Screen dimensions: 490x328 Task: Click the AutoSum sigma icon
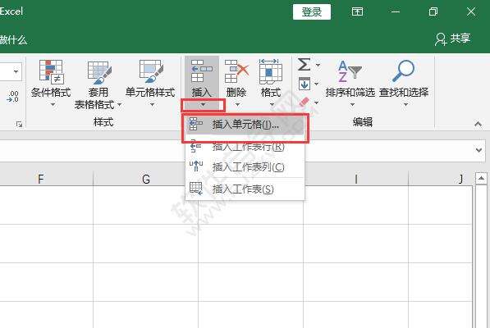click(x=304, y=65)
